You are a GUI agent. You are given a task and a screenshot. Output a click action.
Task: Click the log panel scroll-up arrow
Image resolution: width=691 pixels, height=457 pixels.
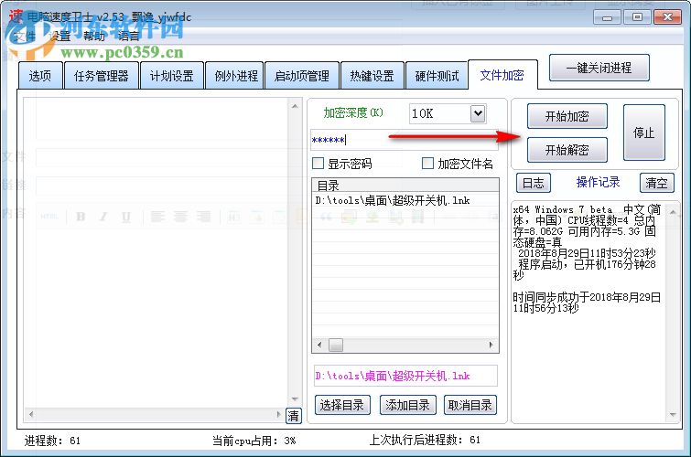tap(673, 212)
